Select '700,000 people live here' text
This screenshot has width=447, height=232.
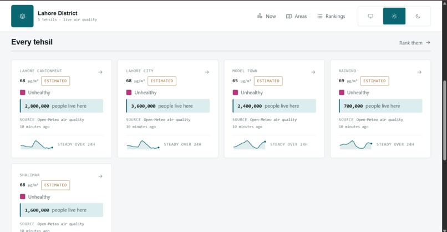pos(372,106)
